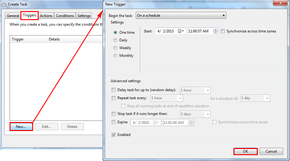Enable the Expire checkbox
This screenshot has width=290, height=161.
(113, 122)
